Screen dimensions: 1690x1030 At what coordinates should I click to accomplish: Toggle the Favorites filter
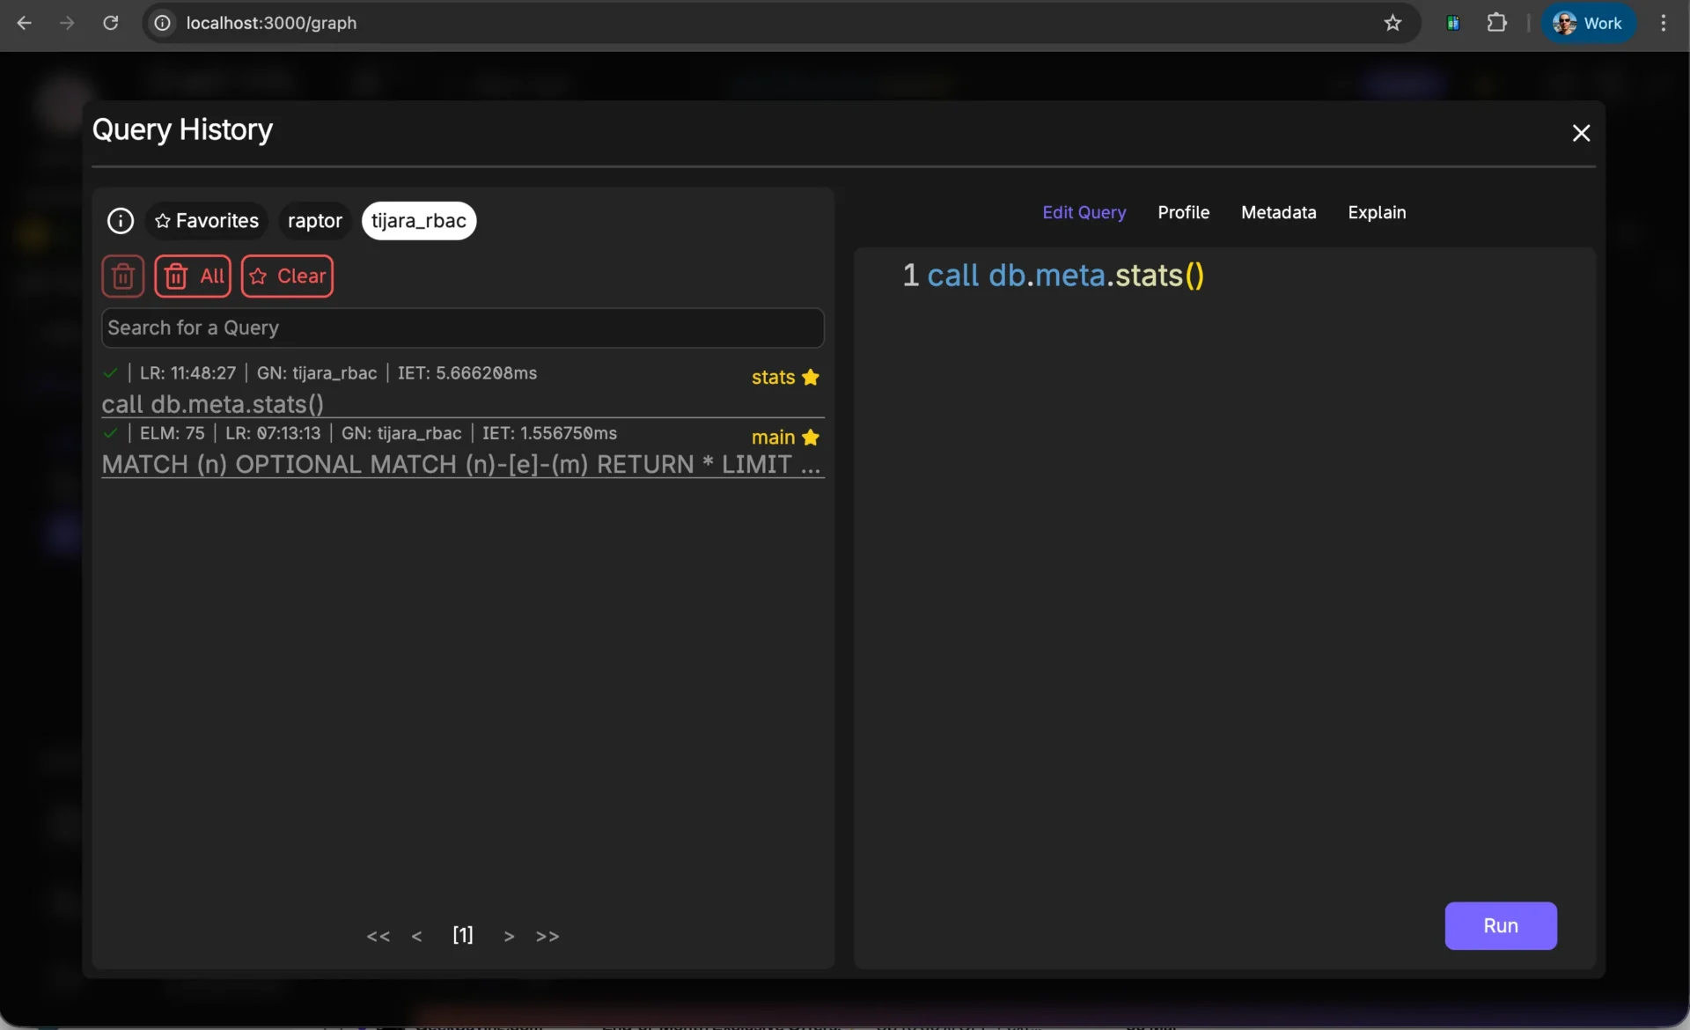205,221
